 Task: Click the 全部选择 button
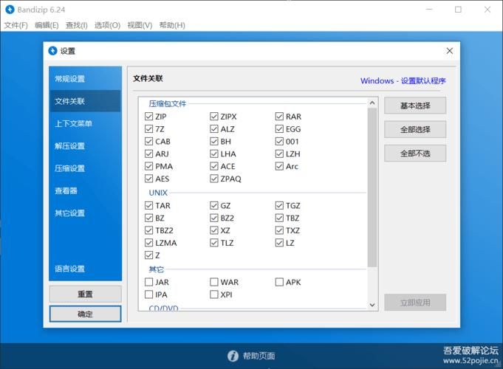[x=415, y=129]
